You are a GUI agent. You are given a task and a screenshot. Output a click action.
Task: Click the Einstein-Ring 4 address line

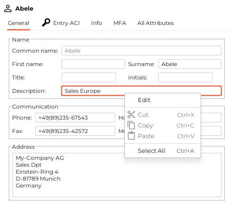coord(37,172)
